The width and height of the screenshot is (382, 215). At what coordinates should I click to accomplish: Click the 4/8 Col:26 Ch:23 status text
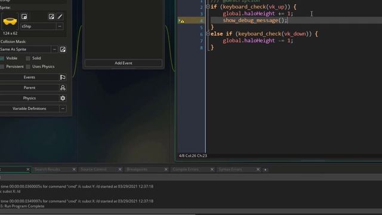click(193, 155)
